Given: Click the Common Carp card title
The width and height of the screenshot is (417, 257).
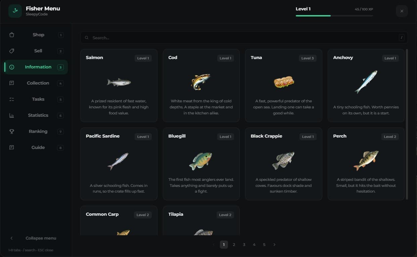Looking at the screenshot, I should (102, 214).
